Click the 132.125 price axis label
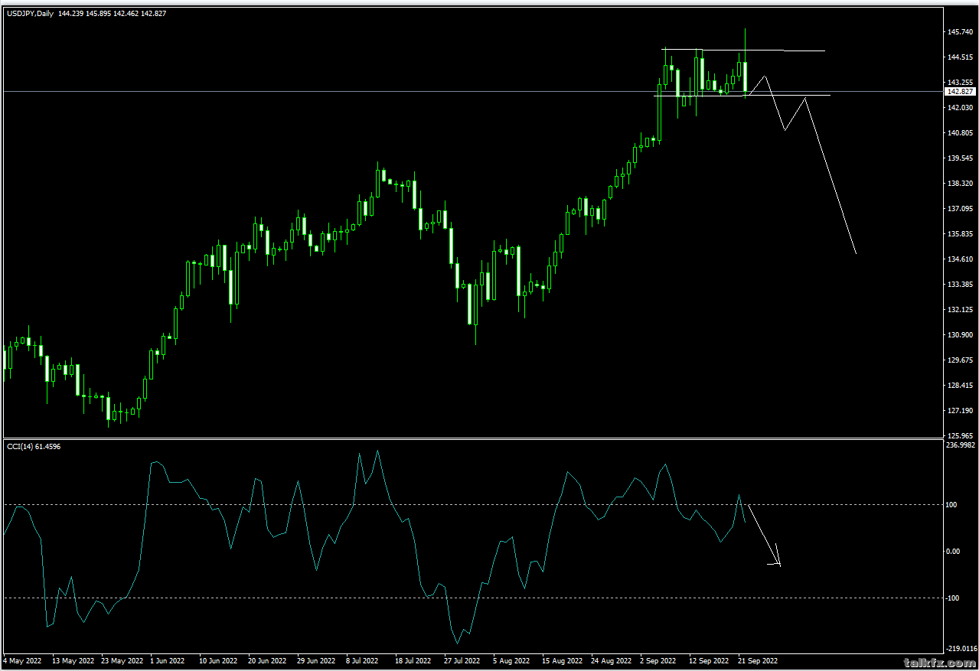 [960, 310]
